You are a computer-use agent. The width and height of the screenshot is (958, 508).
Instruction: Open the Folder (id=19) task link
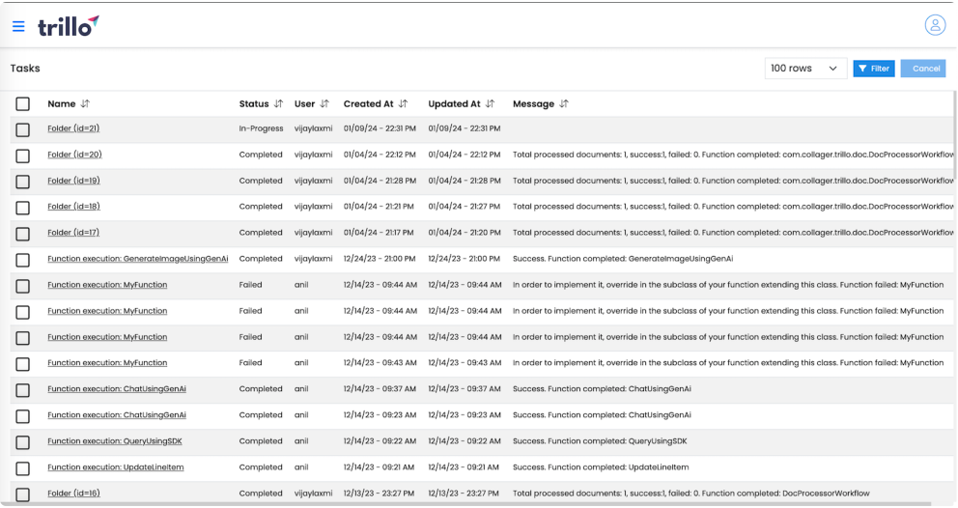pos(73,181)
